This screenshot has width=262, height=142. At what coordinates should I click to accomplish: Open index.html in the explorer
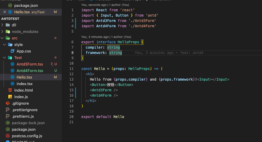(23, 90)
